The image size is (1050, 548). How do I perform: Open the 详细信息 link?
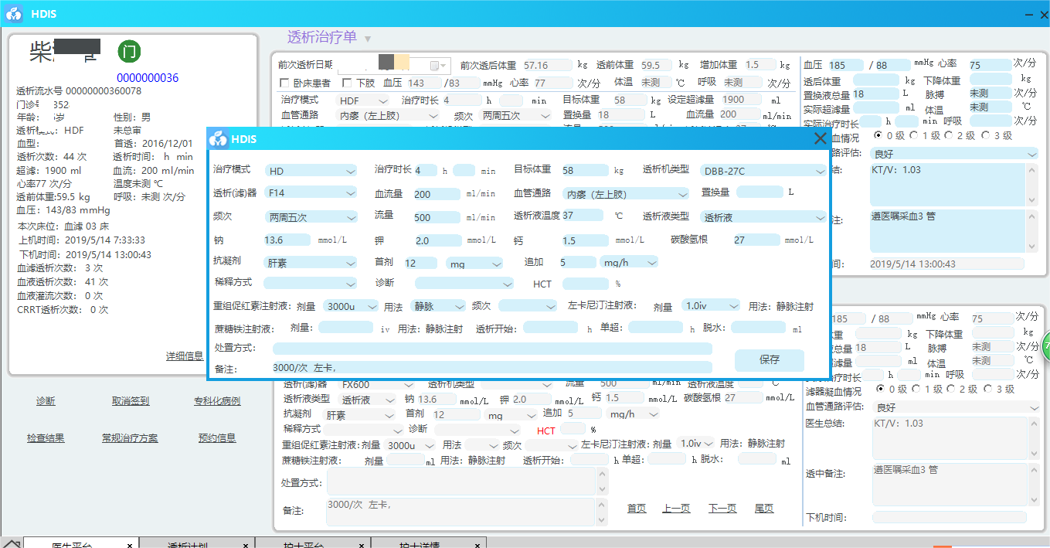[x=185, y=356]
